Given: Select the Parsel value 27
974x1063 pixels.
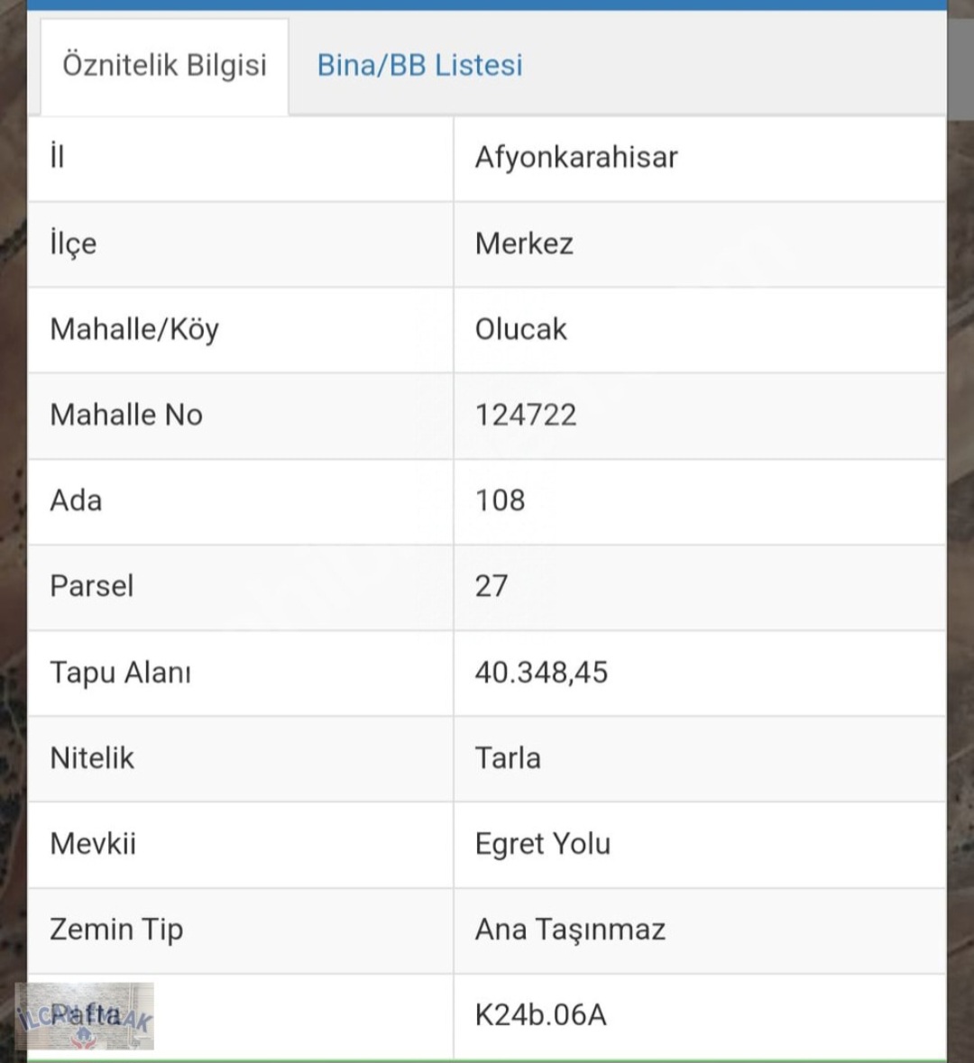Looking at the screenshot, I should (492, 586).
